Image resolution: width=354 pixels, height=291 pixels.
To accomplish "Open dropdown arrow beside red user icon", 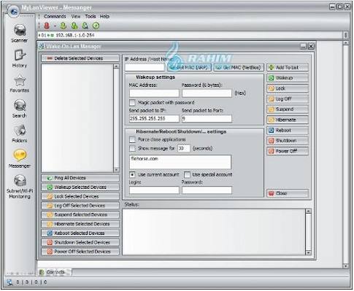I will click(x=55, y=26).
